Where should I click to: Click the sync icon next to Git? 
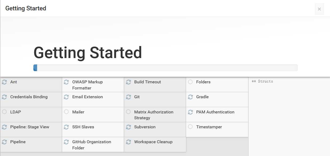pos(128,97)
